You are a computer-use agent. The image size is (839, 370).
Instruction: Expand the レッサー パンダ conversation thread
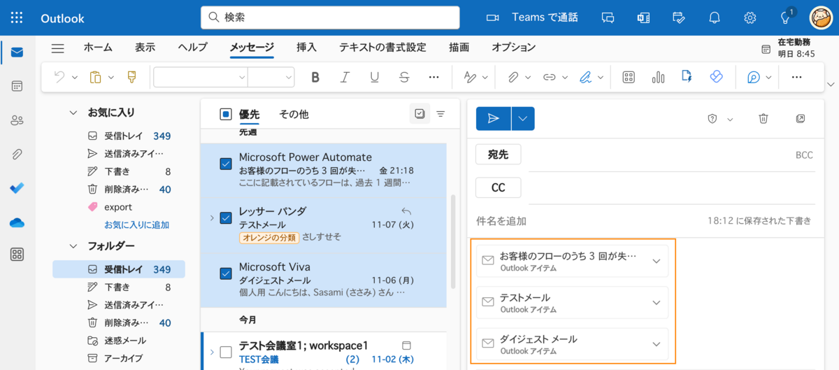212,218
